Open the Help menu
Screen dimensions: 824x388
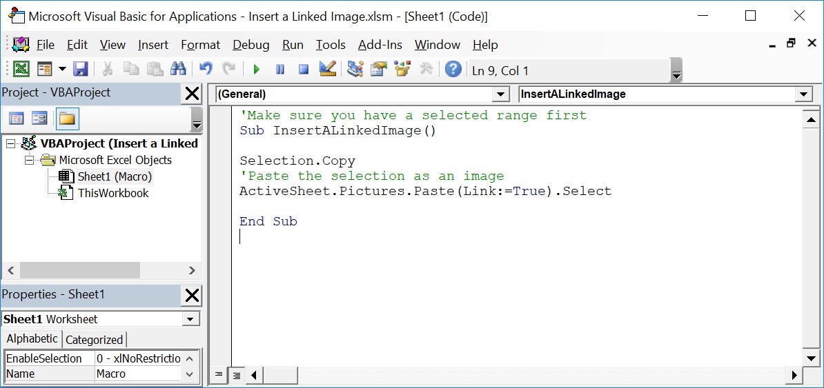point(485,45)
